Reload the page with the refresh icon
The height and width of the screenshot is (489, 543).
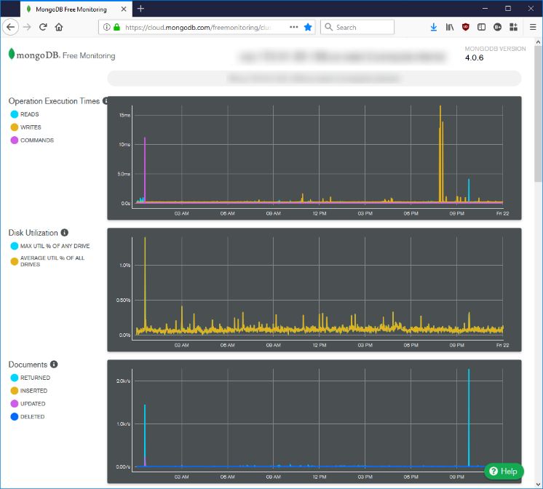coord(43,27)
